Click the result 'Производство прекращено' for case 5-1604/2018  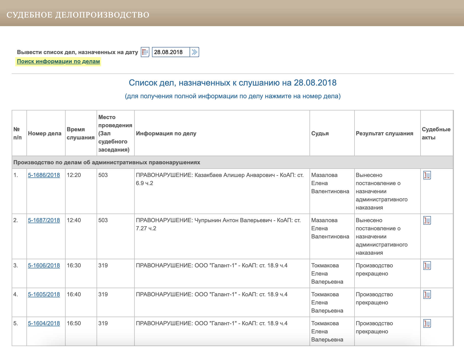click(374, 328)
